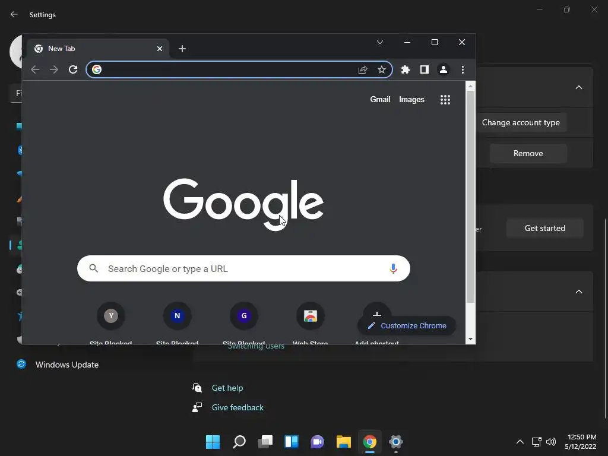Image resolution: width=608 pixels, height=456 pixels.
Task: Open File Explorer from the taskbar
Action: click(x=344, y=442)
